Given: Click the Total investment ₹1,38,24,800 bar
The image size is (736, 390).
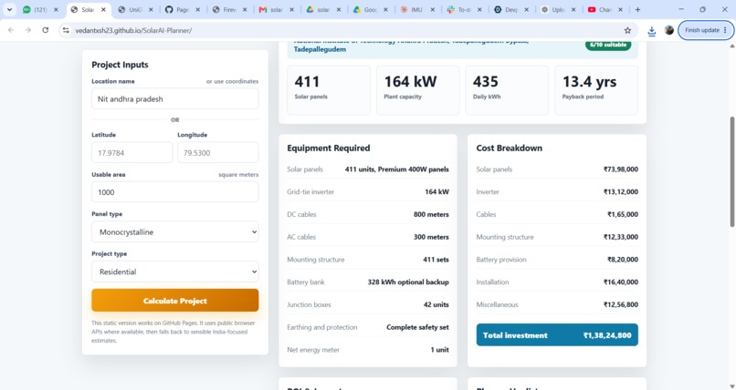Looking at the screenshot, I should click(x=557, y=335).
